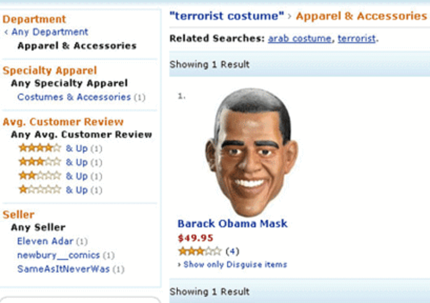Image resolution: width=430 pixels, height=303 pixels.
Task: Open related search terrorist
Action: tap(357, 39)
